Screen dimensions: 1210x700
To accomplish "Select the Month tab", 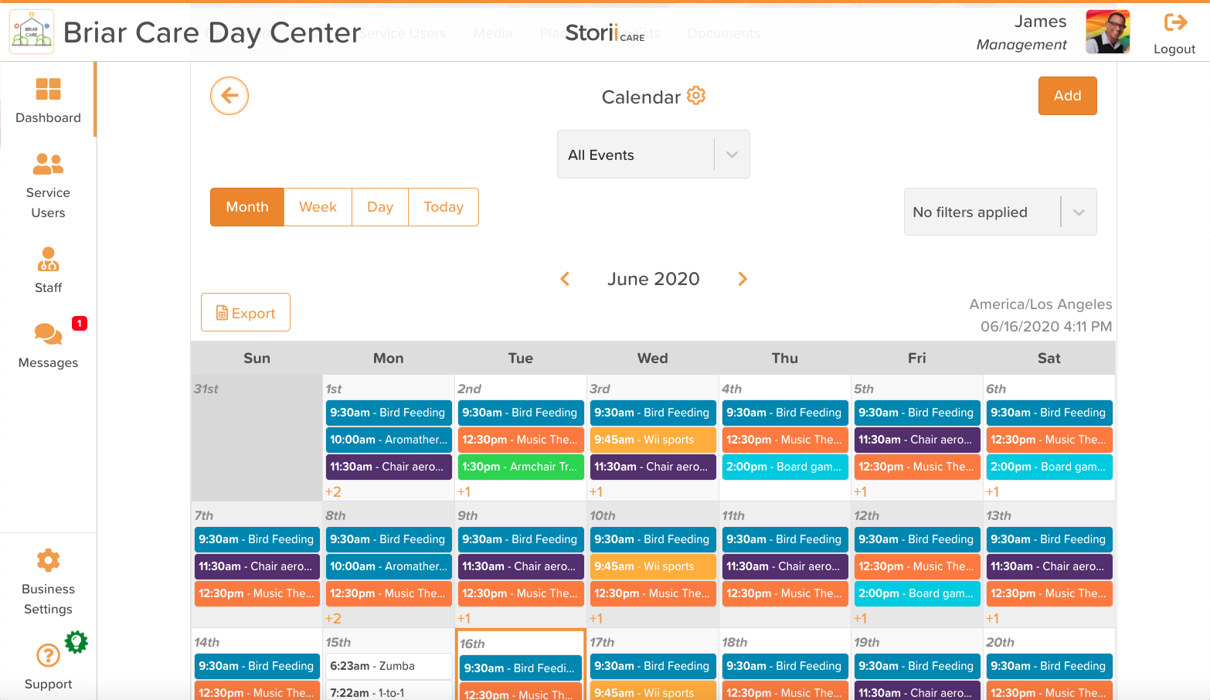I will 246,206.
